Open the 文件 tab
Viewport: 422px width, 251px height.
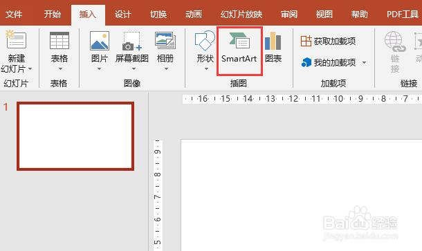pos(14,14)
